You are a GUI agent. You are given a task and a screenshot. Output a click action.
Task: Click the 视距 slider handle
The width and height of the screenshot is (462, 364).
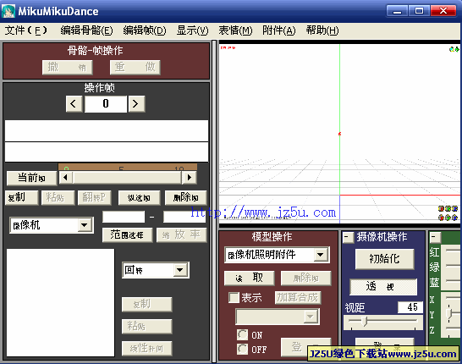pyautogui.click(x=365, y=321)
